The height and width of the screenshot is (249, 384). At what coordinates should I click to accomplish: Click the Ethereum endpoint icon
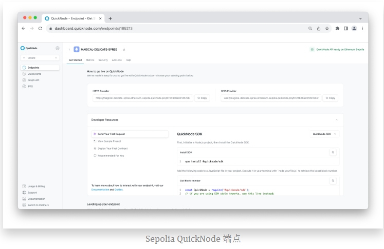pos(77,49)
